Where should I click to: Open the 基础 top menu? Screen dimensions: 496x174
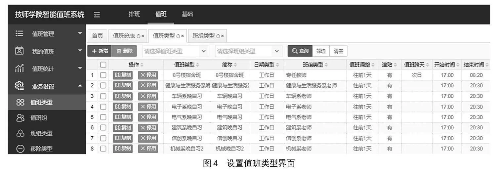[187, 14]
